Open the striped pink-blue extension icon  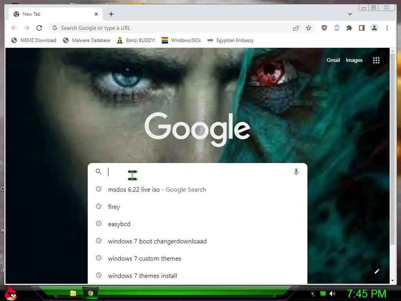coord(337,28)
